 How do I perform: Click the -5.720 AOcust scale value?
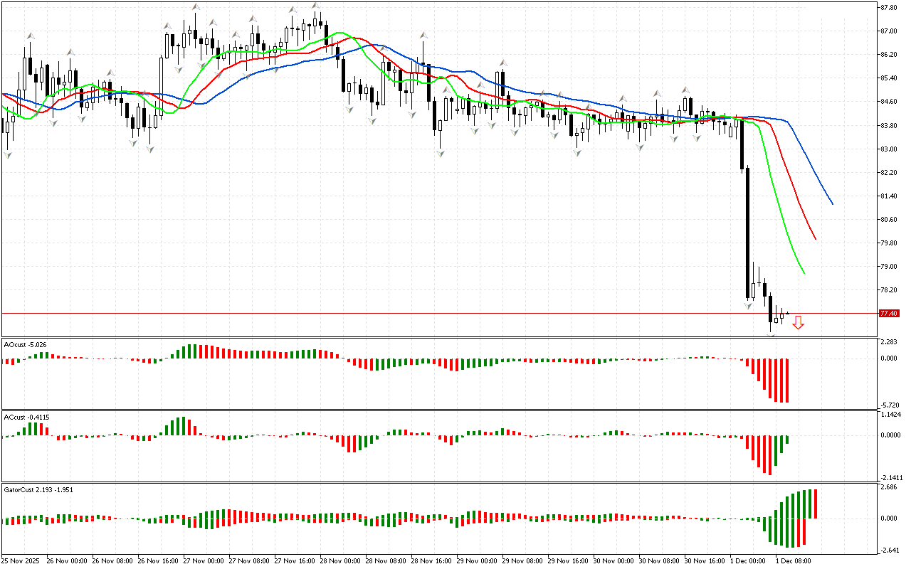(888, 404)
